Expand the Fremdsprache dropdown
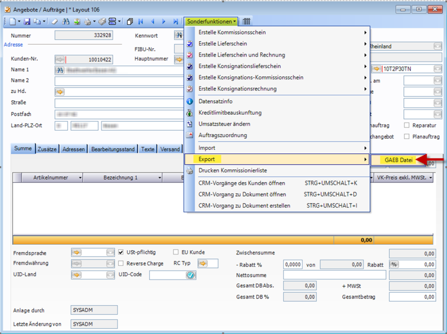Viewport: 447px width, 334px height. click(x=111, y=253)
